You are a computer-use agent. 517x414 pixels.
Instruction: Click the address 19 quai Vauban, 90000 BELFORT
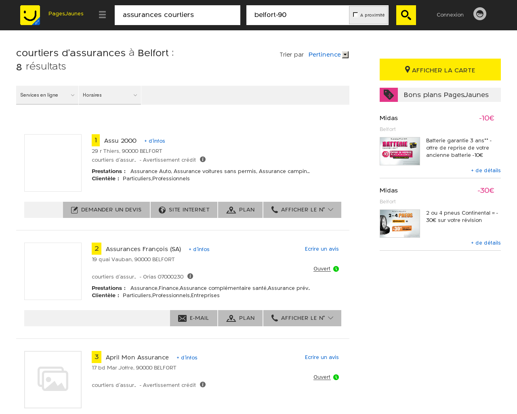[133, 260]
